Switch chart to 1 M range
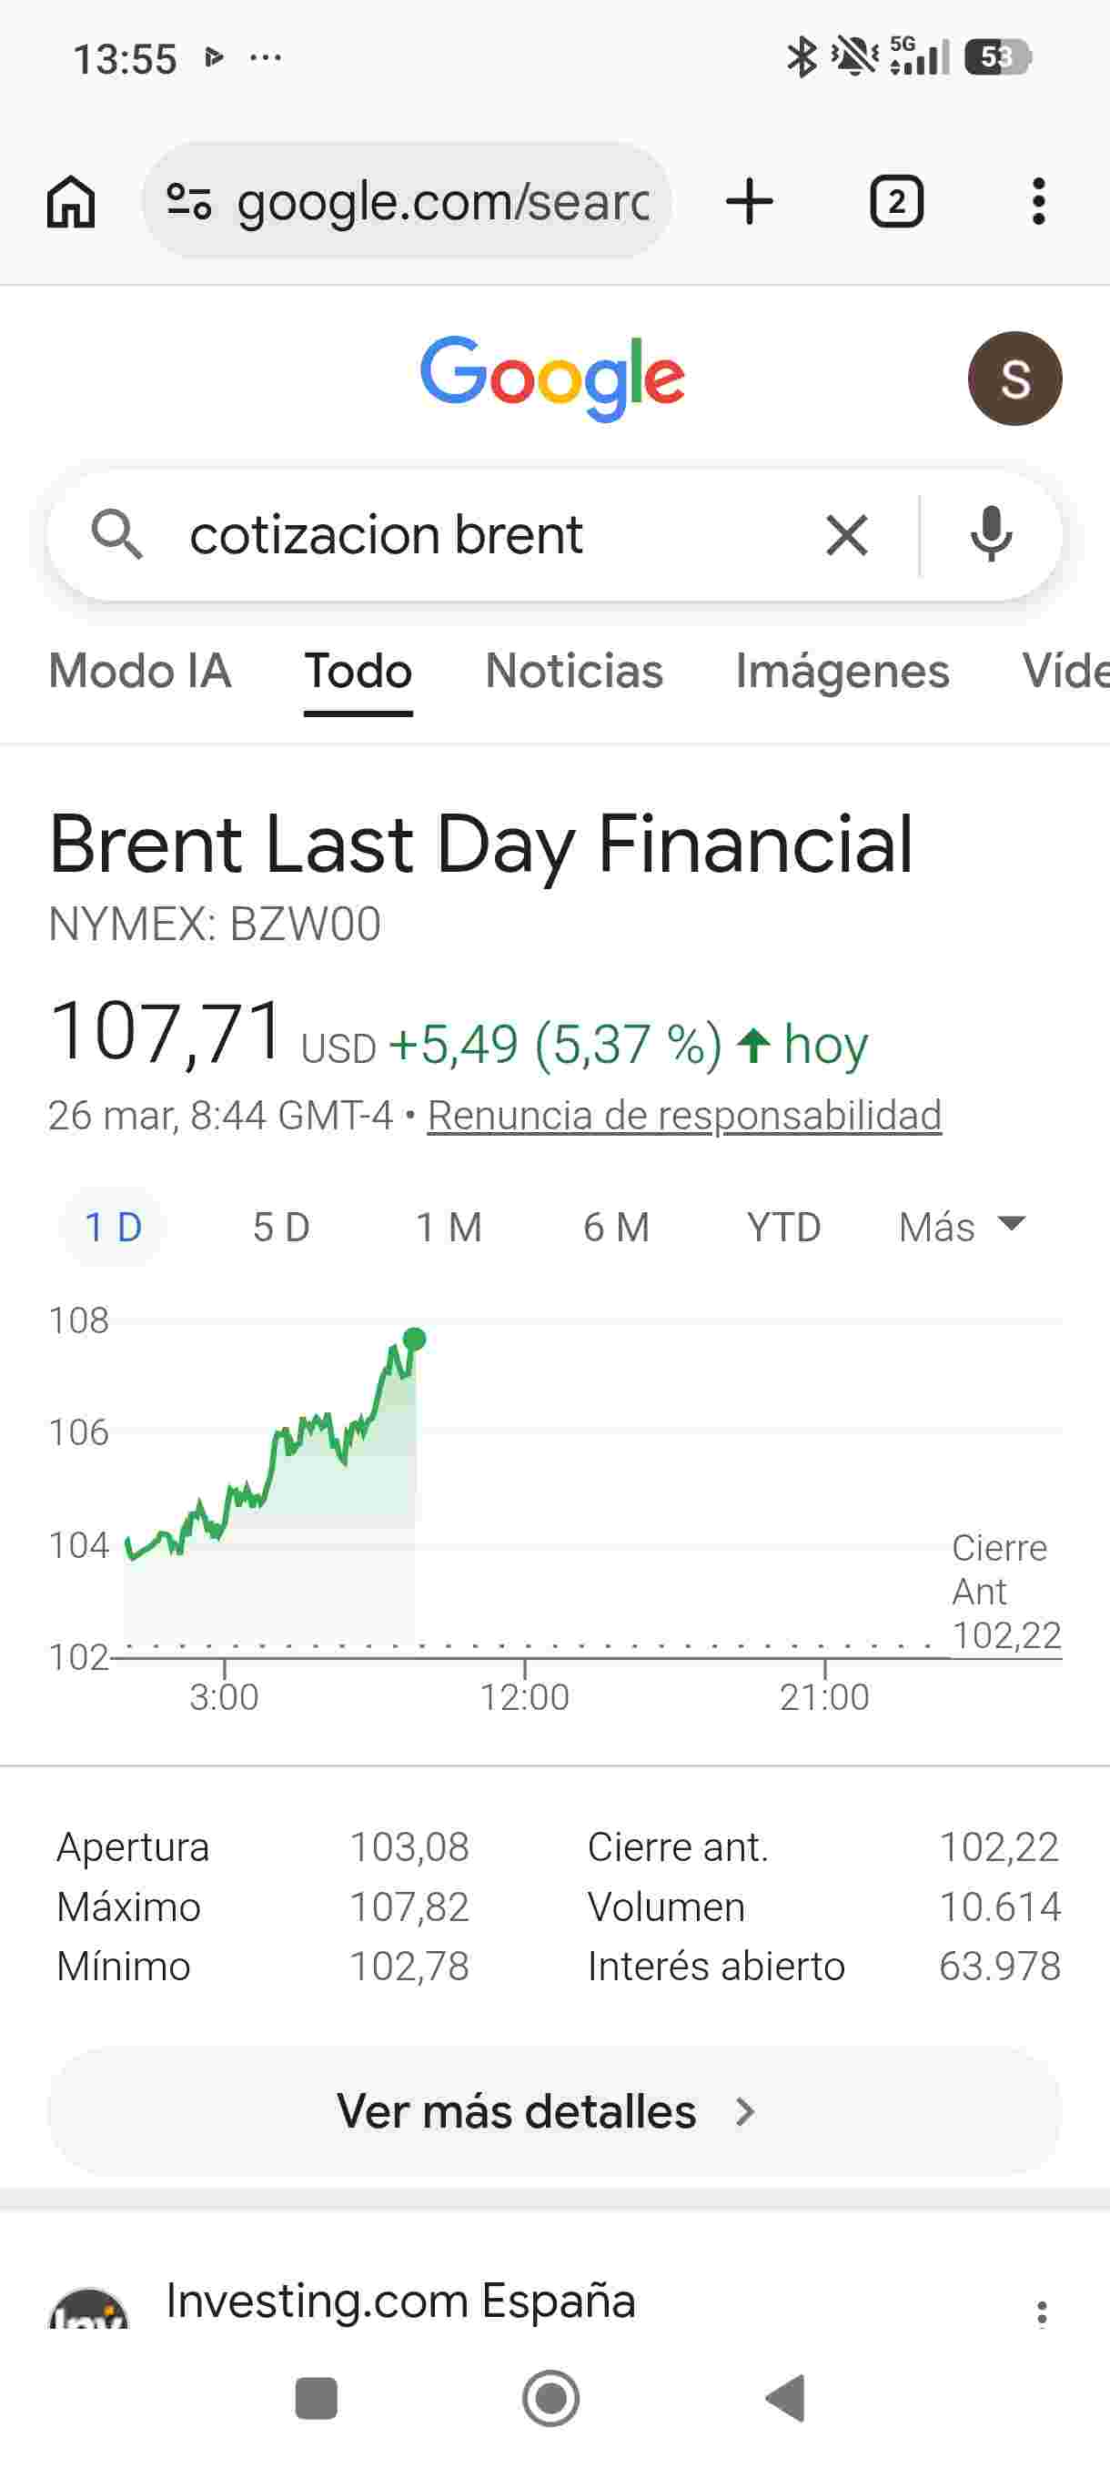The width and height of the screenshot is (1110, 2468). coord(449,1228)
